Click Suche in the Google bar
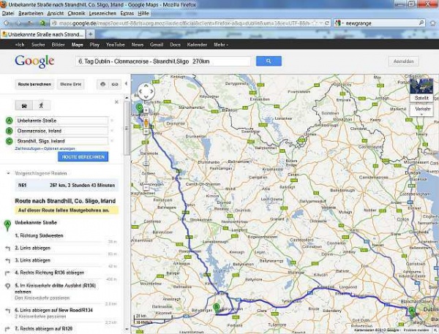Image resolution: width=439 pixels, height=334 pixels. point(38,45)
